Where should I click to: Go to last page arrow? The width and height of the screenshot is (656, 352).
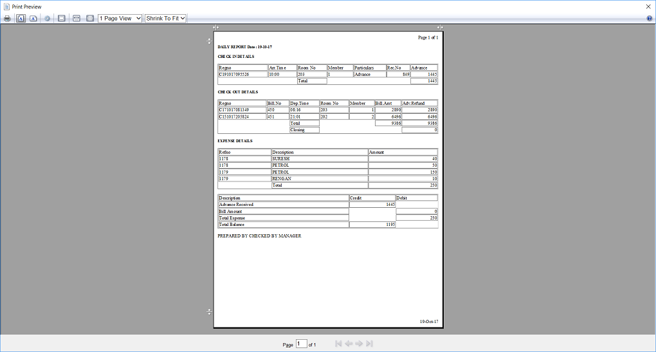point(369,344)
